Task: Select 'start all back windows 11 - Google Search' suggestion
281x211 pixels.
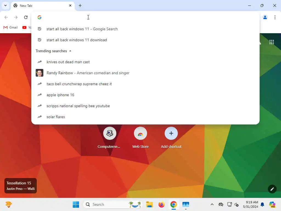Action: [x=145, y=29]
